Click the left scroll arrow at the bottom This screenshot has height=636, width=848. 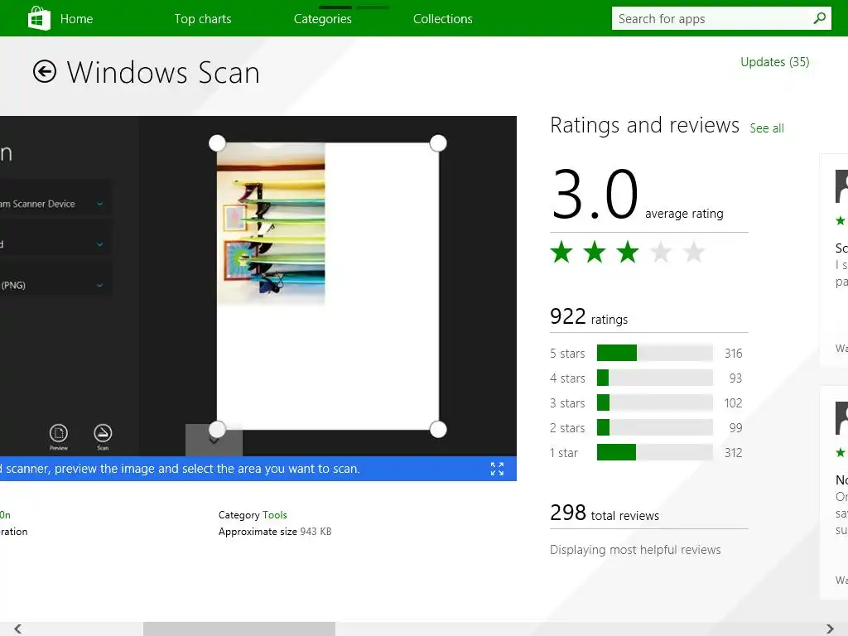[x=18, y=629]
